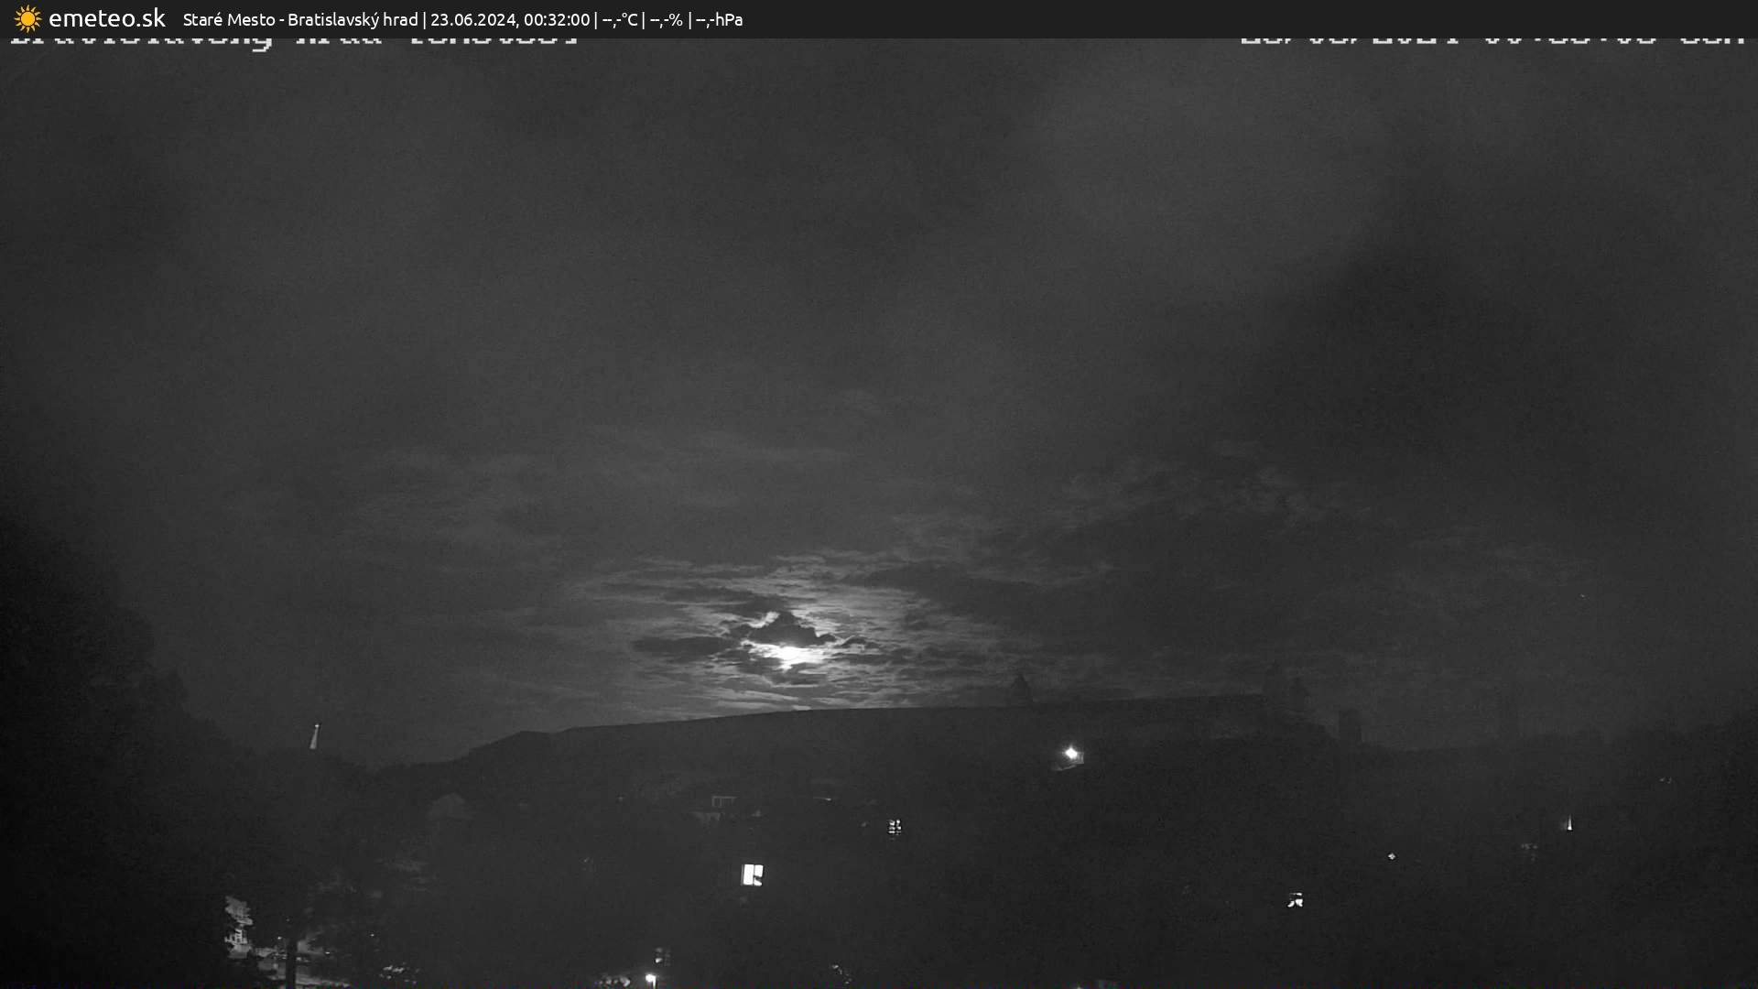Click the 00:32:00 time in header
The image size is (1758, 989).
[556, 19]
